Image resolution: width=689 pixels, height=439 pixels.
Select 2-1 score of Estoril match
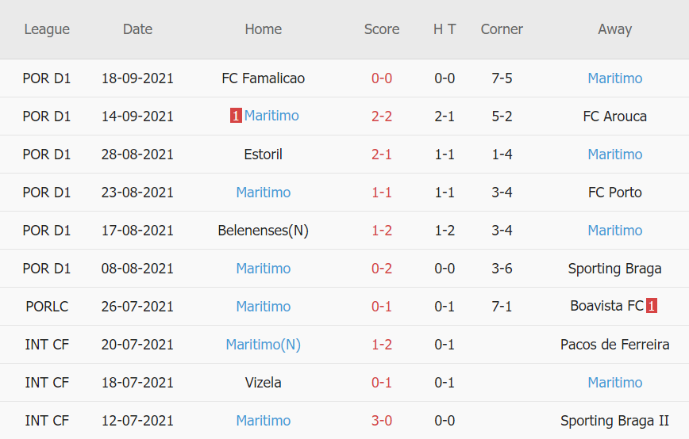point(382,155)
